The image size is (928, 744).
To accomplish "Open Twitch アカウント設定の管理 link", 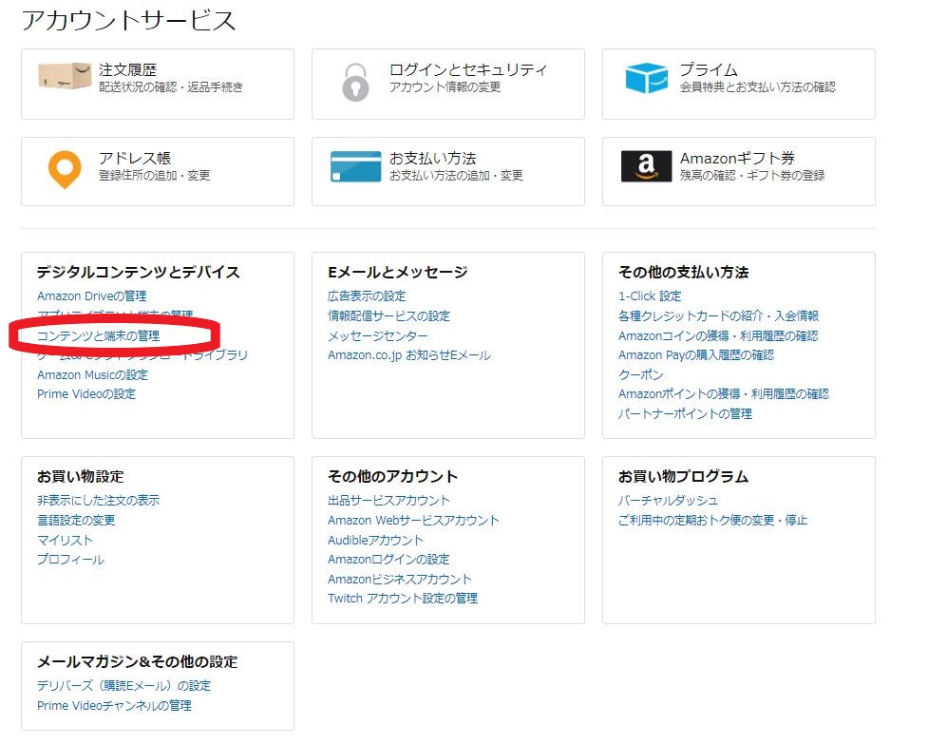I will [x=403, y=599].
